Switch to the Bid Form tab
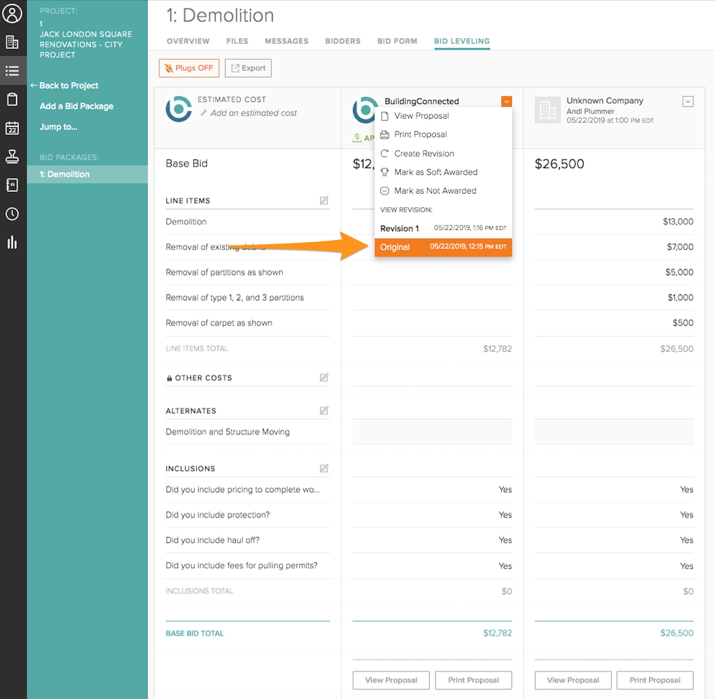Image resolution: width=715 pixels, height=699 pixels. coord(397,41)
